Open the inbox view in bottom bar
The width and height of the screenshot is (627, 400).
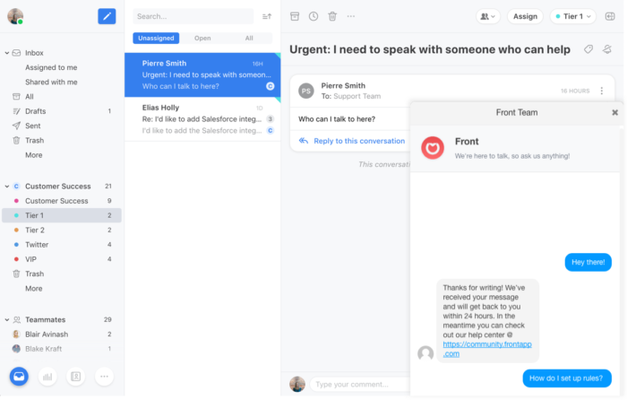coord(19,377)
